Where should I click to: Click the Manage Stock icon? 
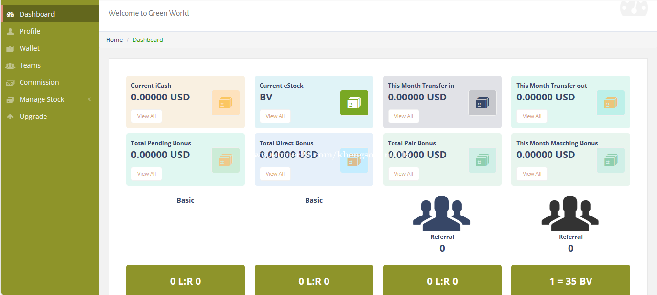(x=10, y=99)
